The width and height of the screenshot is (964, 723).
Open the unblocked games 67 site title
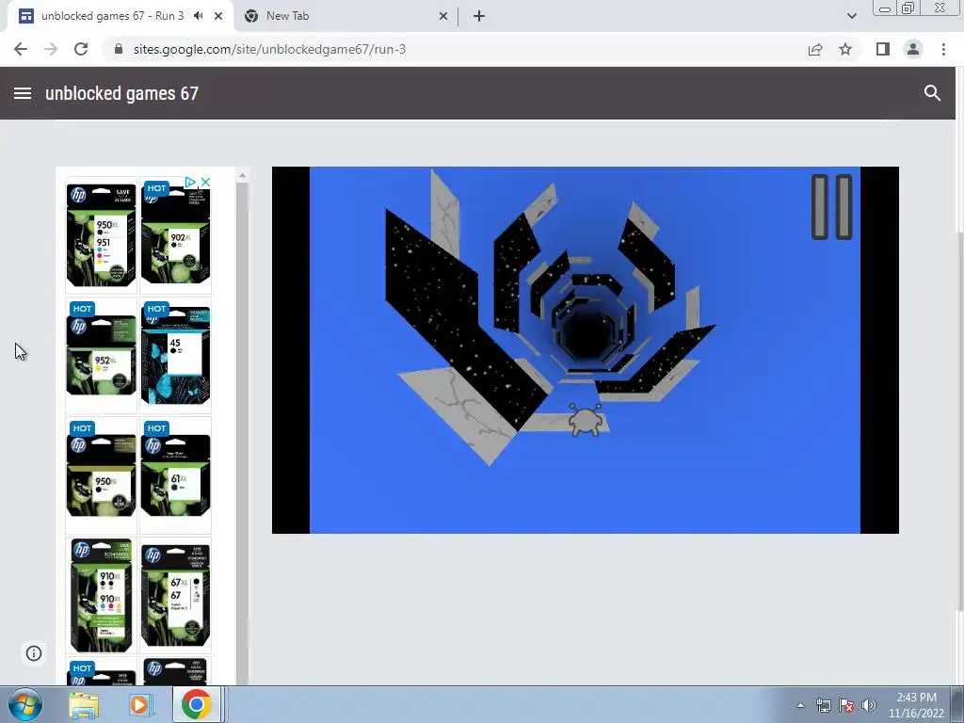pyautogui.click(x=121, y=93)
